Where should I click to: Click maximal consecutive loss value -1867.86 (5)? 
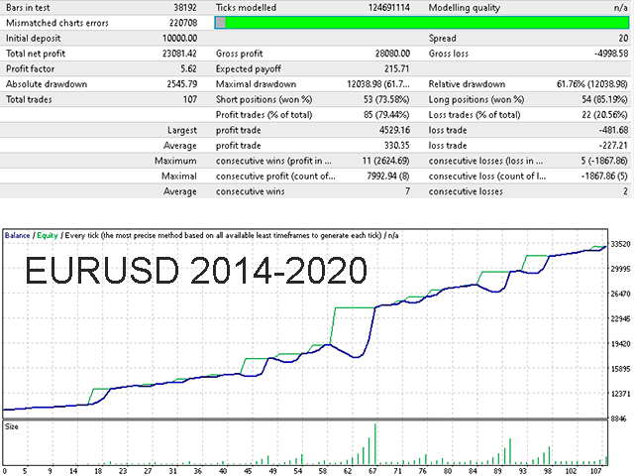click(x=604, y=177)
